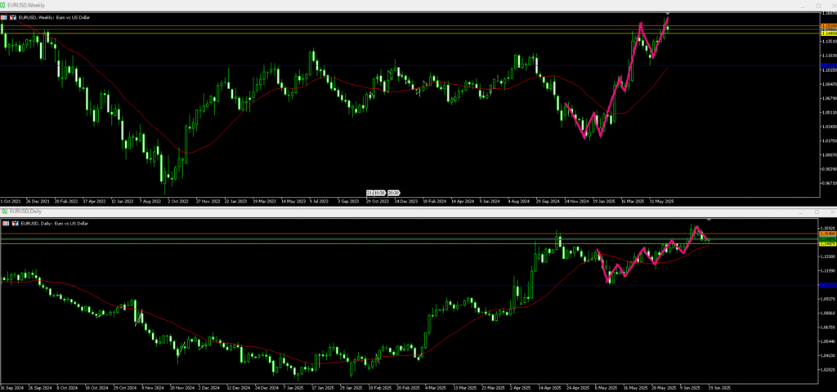Screen dimensions: 837x392
Task: Click the EURUSD,Daily window title icon
Action: tap(2, 212)
